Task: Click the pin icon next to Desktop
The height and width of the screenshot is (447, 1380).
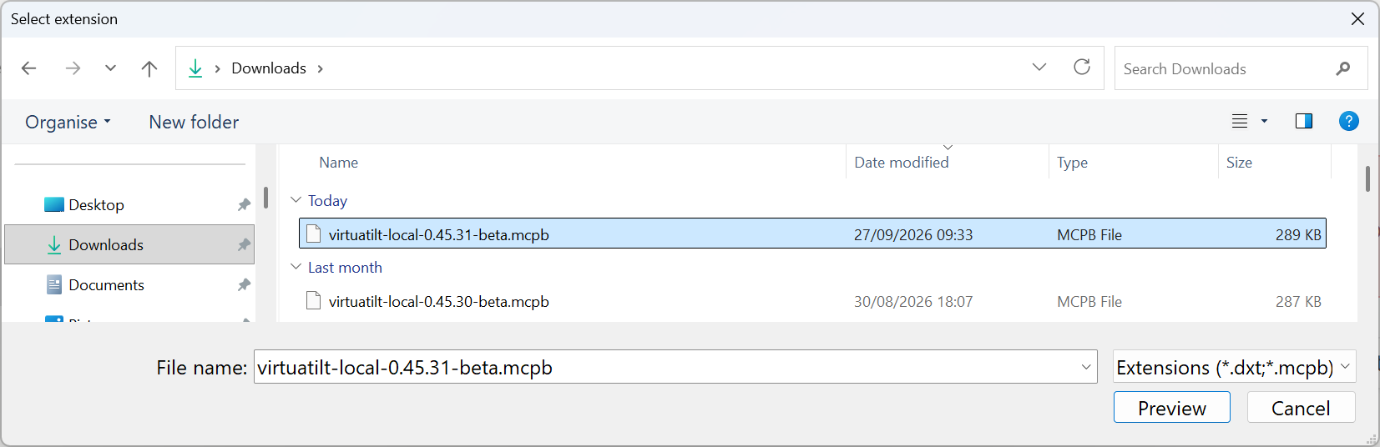Action: 244,204
